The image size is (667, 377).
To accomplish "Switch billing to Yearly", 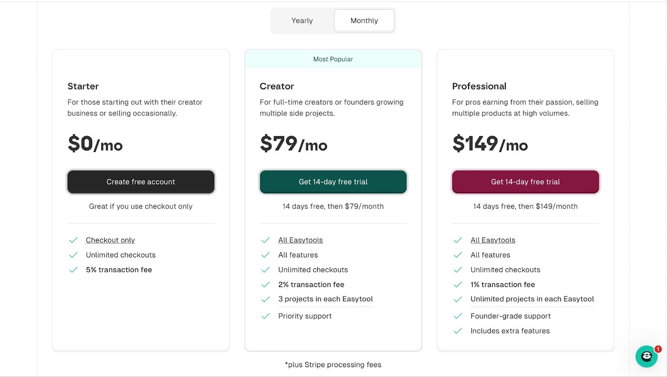I will (302, 21).
